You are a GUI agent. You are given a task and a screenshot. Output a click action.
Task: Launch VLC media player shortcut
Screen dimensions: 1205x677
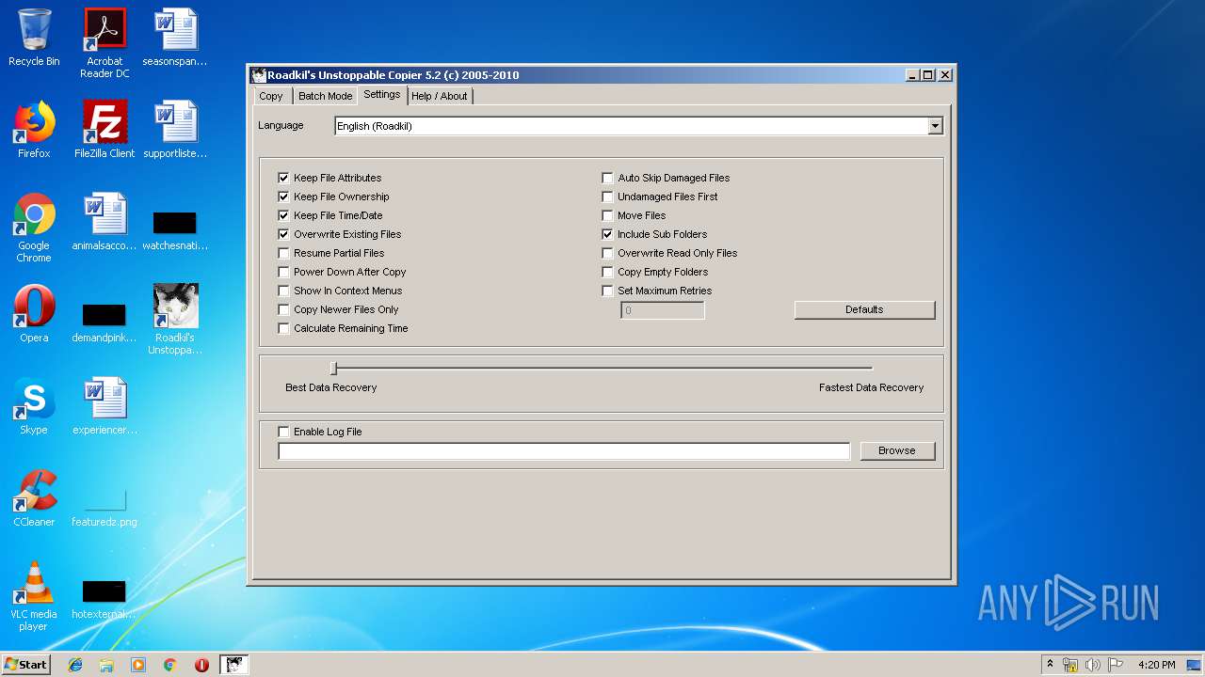coord(34,596)
